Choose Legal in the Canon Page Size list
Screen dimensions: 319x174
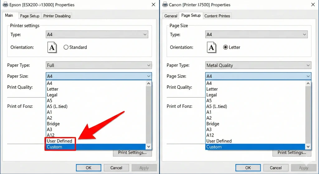pos(255,95)
